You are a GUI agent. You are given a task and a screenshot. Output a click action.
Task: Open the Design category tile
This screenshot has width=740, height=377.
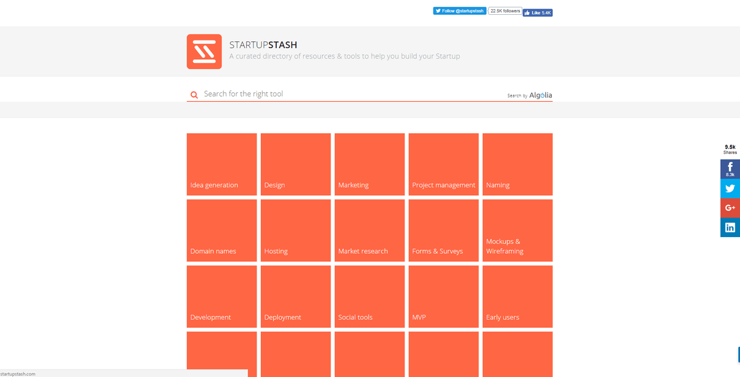point(296,164)
